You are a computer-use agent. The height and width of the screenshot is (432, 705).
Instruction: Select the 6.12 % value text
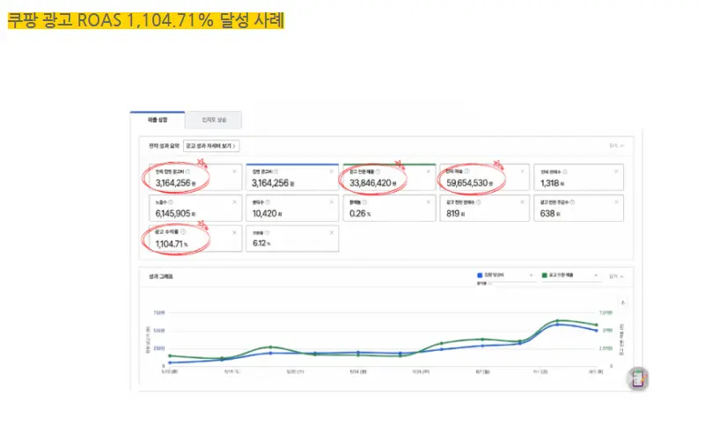[x=261, y=243]
